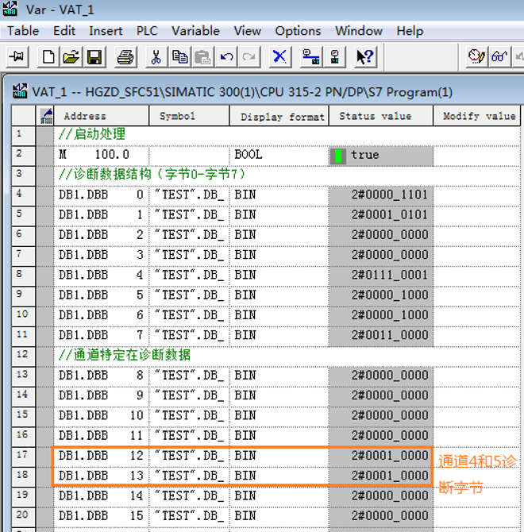Screen dimensions: 524x532
Task: Click the Display format column header
Action: 279,116
